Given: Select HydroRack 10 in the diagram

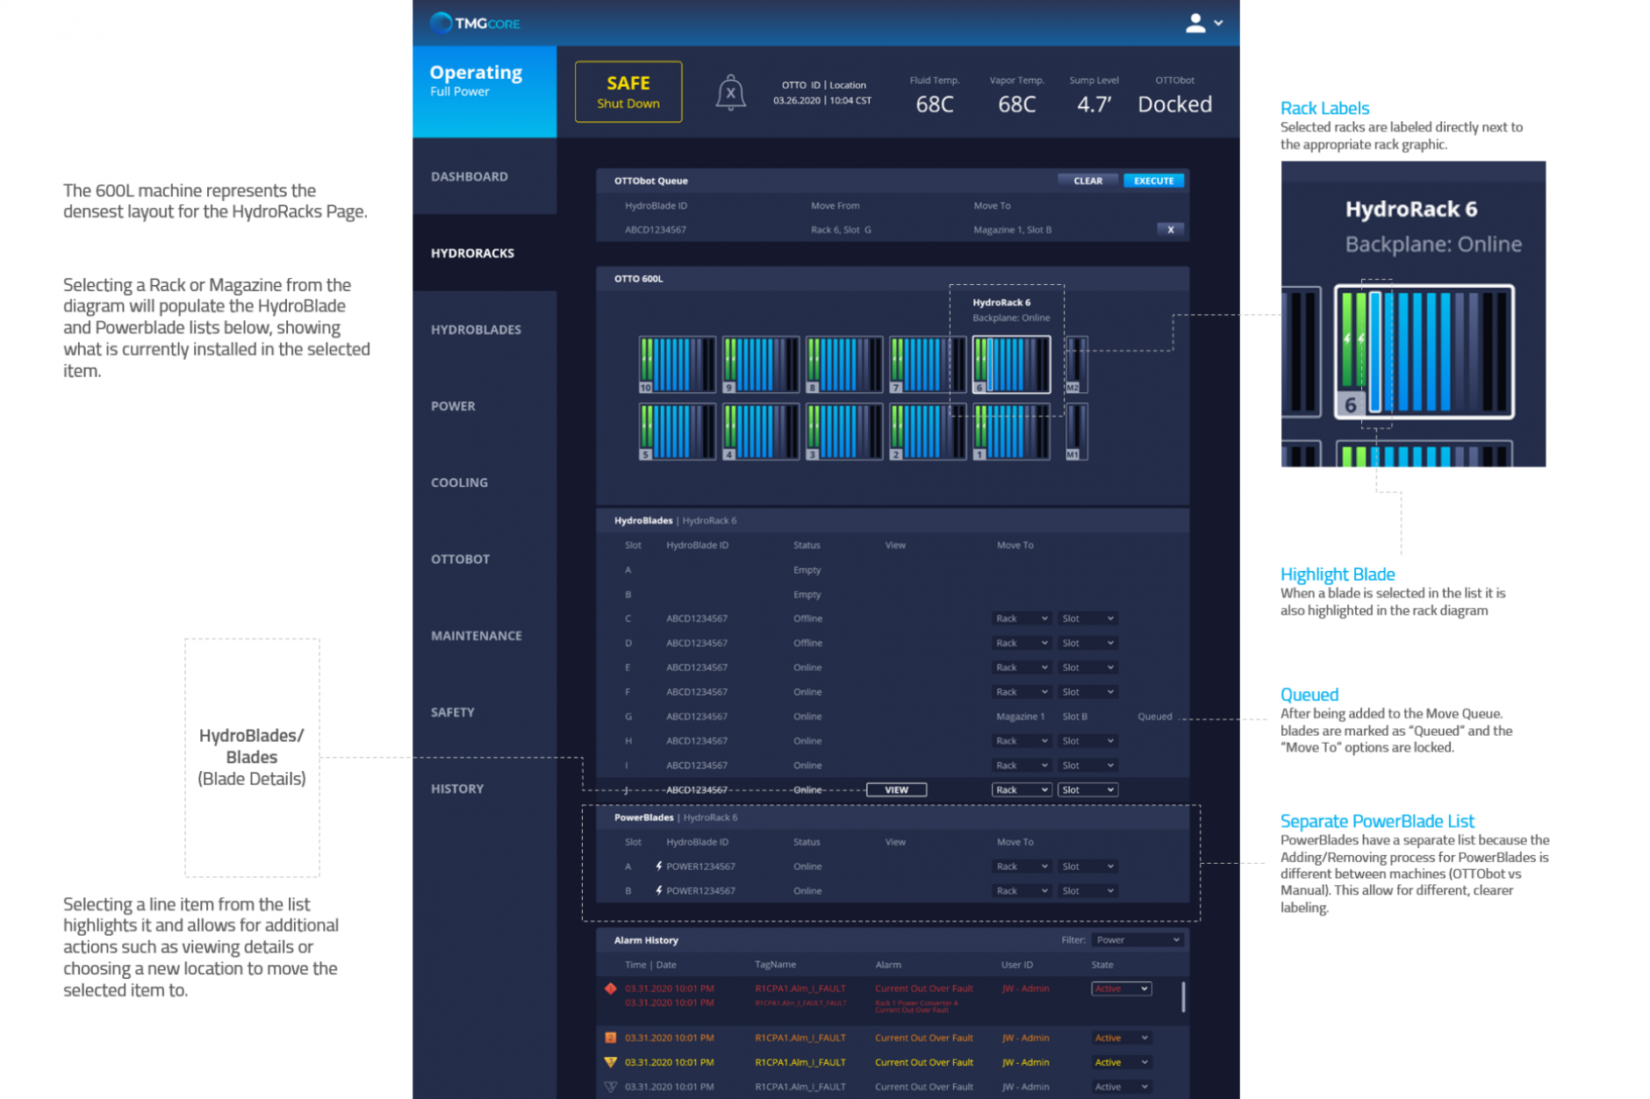Looking at the screenshot, I should [x=677, y=364].
